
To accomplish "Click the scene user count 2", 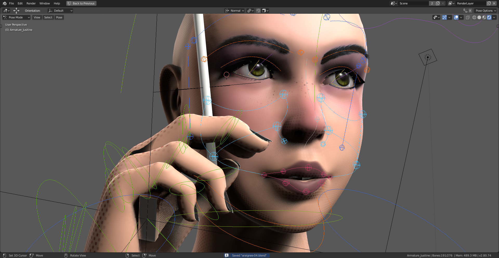I will pyautogui.click(x=432, y=3).
